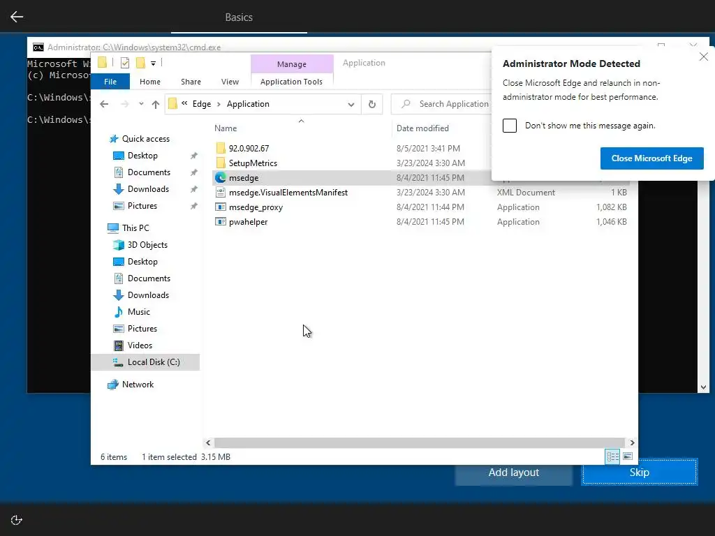Switch to large icons view layout
Image resolution: width=715 pixels, height=536 pixels.
coord(628,456)
